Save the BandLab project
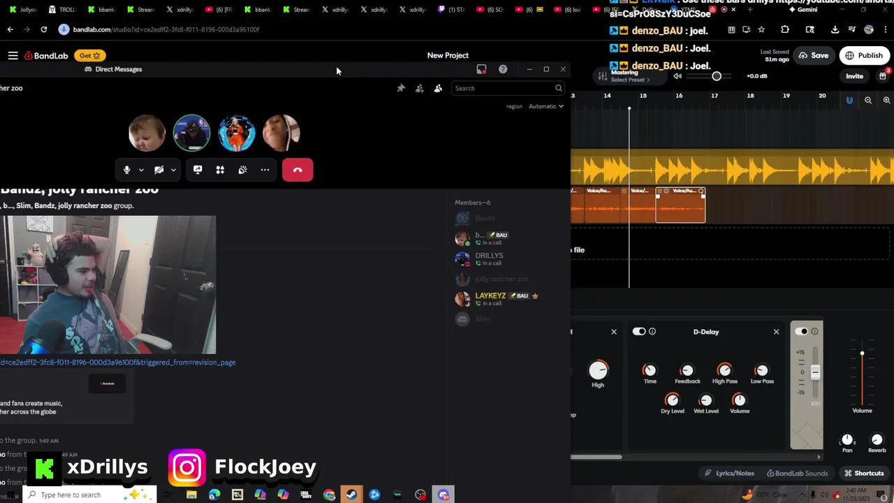894x503 pixels. click(814, 55)
